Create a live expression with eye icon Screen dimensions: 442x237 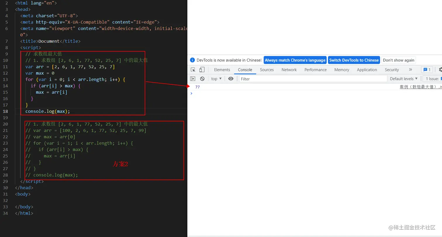coord(231,79)
